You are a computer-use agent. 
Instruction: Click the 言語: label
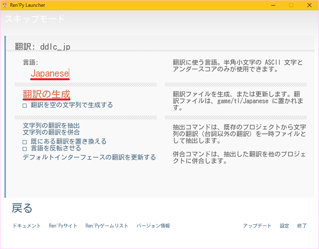point(31,62)
